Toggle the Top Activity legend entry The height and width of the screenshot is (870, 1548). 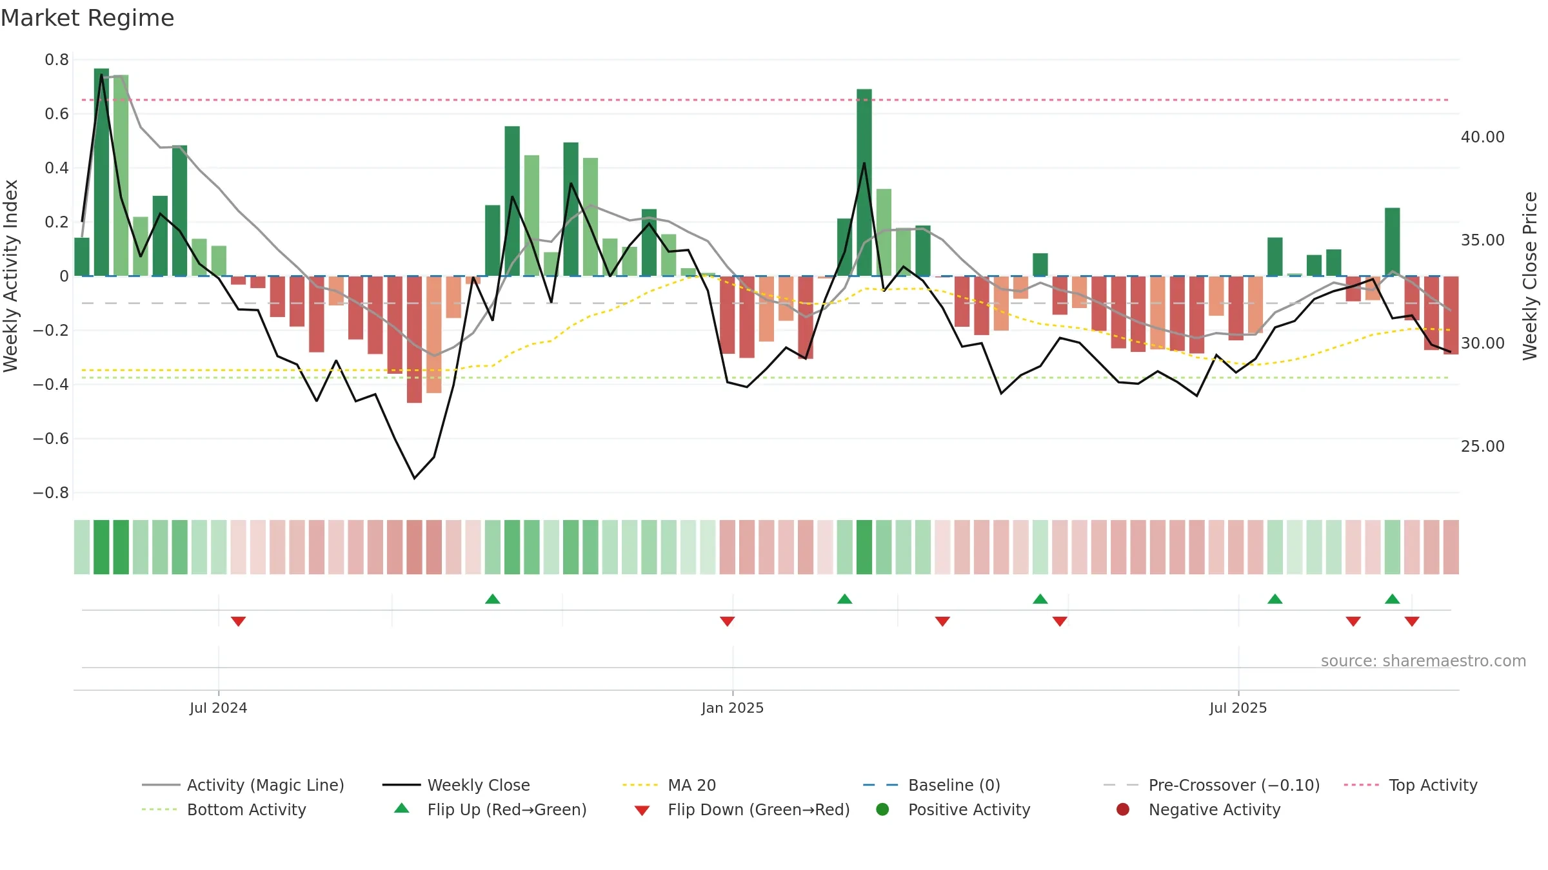coord(1411,785)
